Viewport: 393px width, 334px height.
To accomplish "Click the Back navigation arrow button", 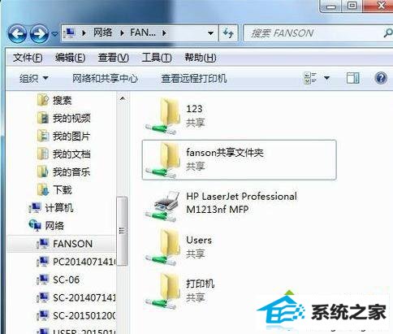I will click(17, 34).
